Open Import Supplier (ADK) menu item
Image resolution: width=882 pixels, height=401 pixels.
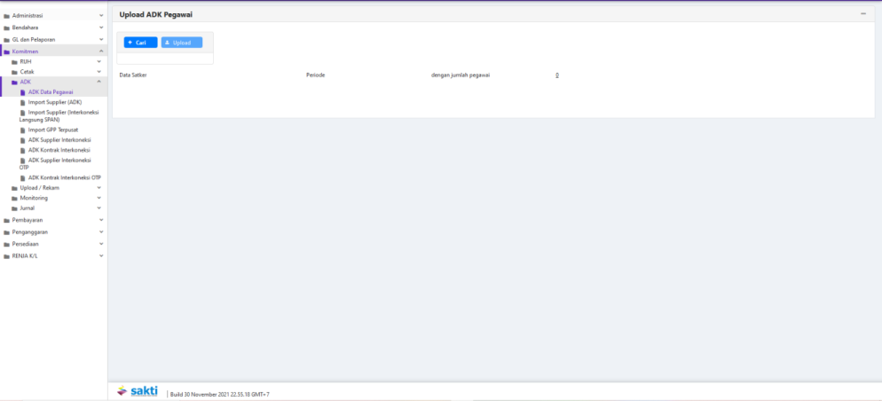click(54, 102)
